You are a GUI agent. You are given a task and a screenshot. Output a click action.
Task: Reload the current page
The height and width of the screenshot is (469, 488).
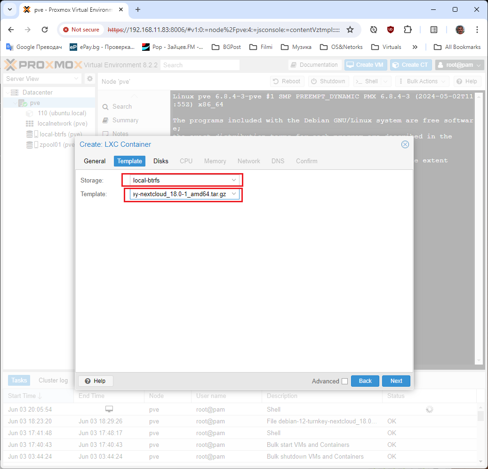(x=45, y=30)
